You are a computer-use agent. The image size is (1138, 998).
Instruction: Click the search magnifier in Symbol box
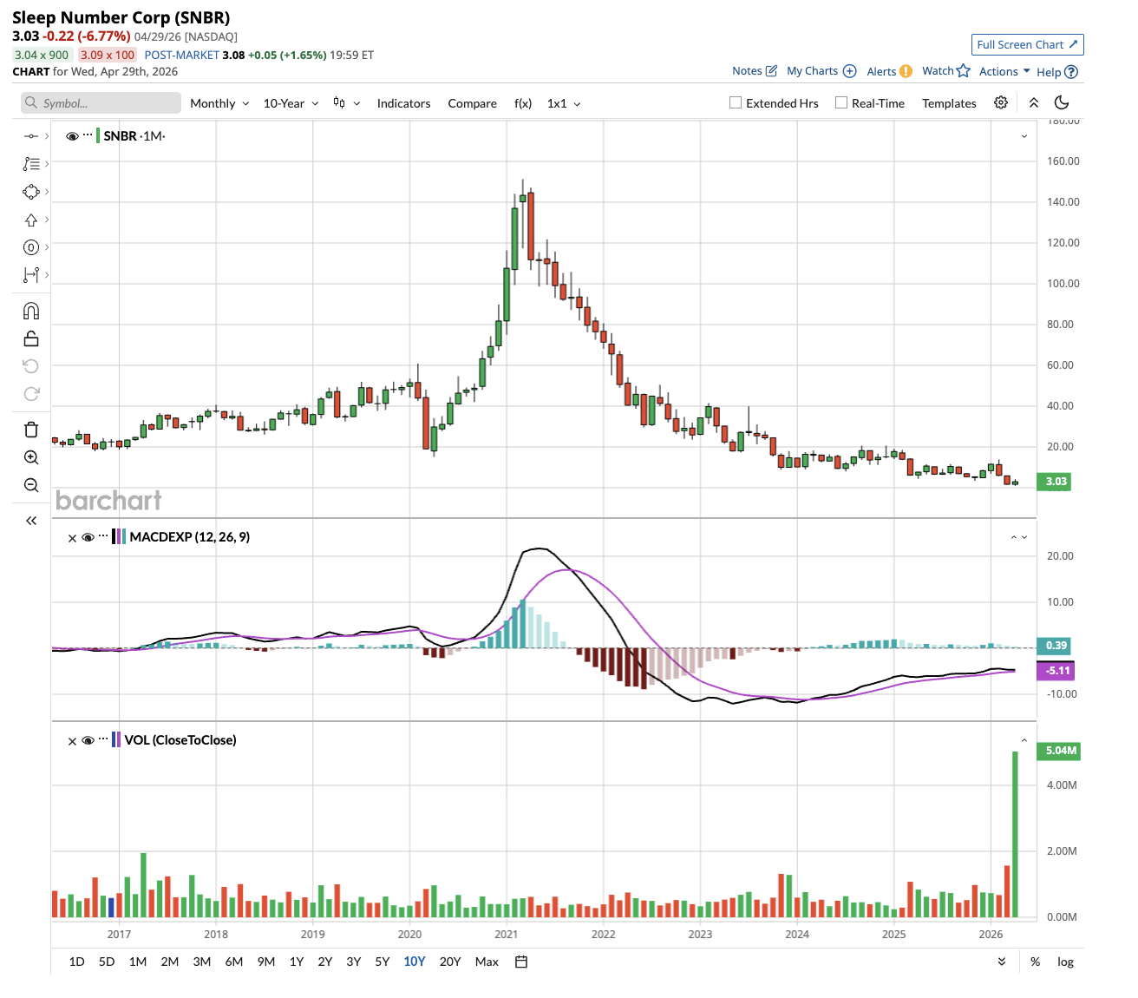click(x=32, y=103)
